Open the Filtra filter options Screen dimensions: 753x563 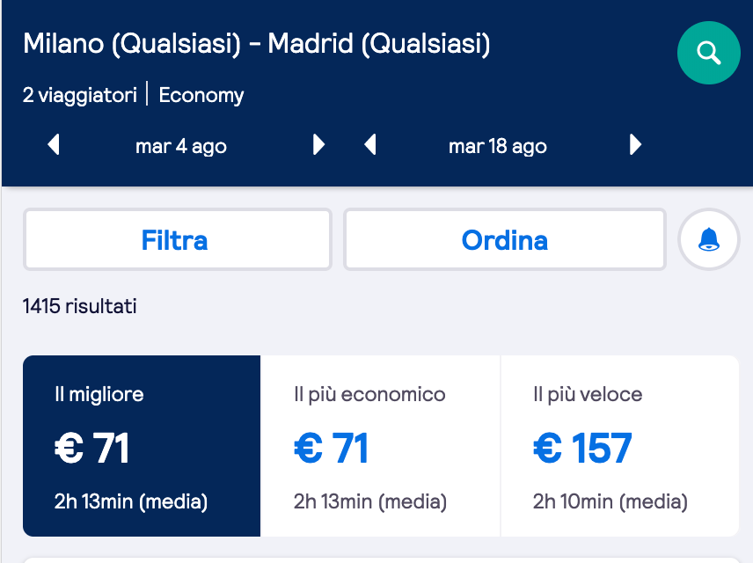coord(177,239)
